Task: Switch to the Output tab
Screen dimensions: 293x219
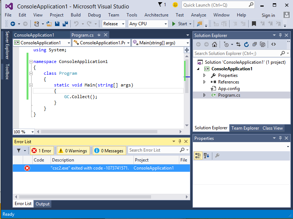Action: pos(43,204)
